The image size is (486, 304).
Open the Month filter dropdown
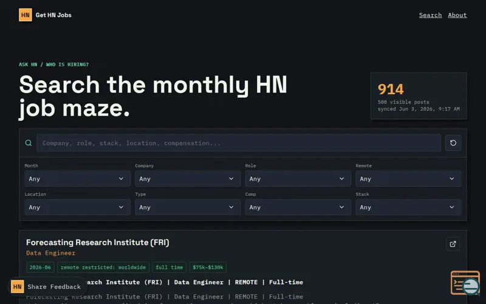click(77, 179)
